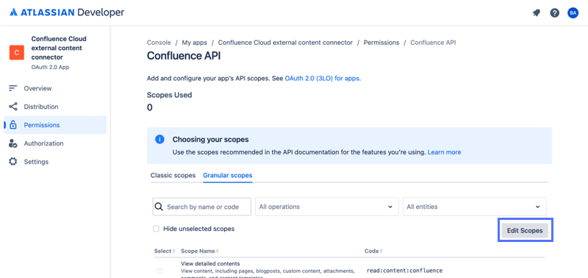588x278 pixels.
Task: Open the All entities dropdown
Action: 474,207
